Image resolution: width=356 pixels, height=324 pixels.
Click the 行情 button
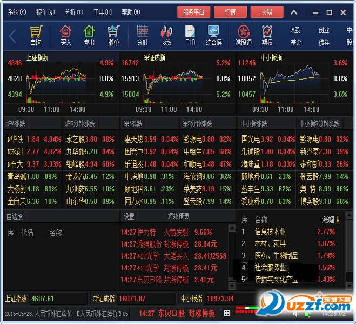(x=230, y=12)
